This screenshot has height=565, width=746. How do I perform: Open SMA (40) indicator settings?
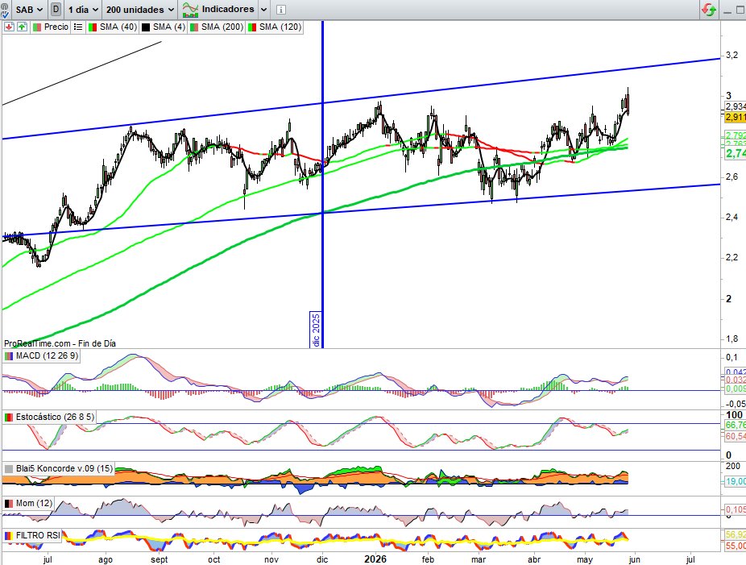point(118,27)
